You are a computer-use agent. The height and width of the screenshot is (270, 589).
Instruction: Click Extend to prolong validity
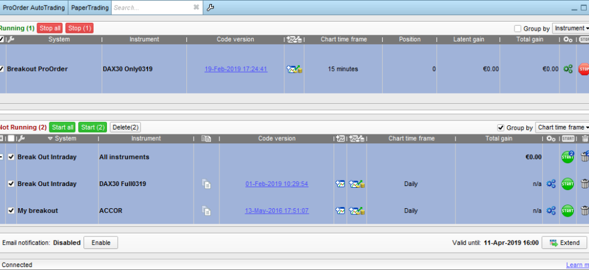pos(564,242)
